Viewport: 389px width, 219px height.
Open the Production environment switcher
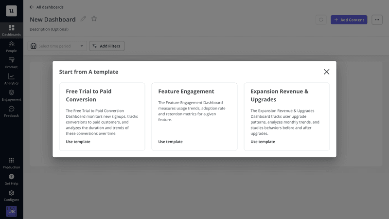[x=11, y=163]
